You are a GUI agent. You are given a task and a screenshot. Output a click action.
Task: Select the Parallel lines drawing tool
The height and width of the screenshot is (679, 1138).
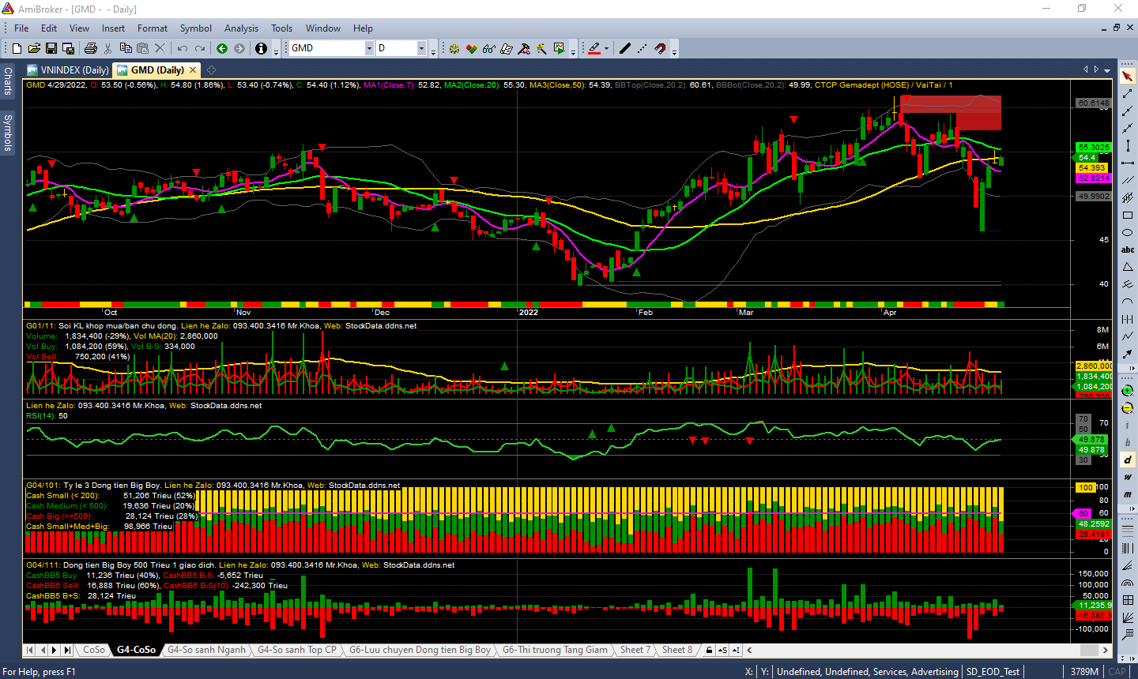1128,180
